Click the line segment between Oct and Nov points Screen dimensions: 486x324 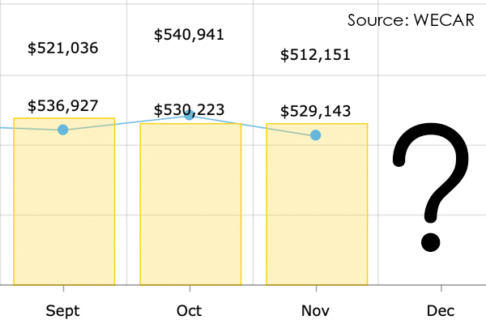point(253,125)
